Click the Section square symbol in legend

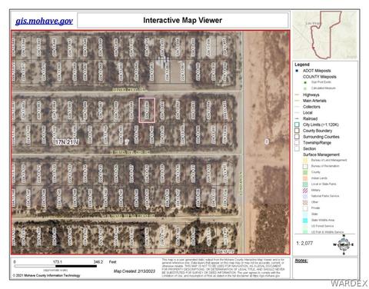pyautogui.click(x=297, y=148)
